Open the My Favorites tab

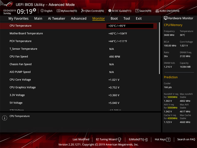coord(19,19)
